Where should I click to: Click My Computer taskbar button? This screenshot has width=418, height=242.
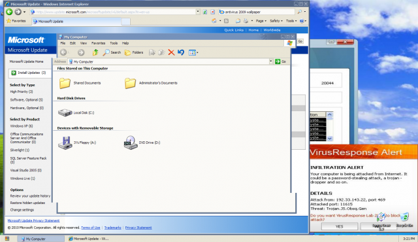40,239
